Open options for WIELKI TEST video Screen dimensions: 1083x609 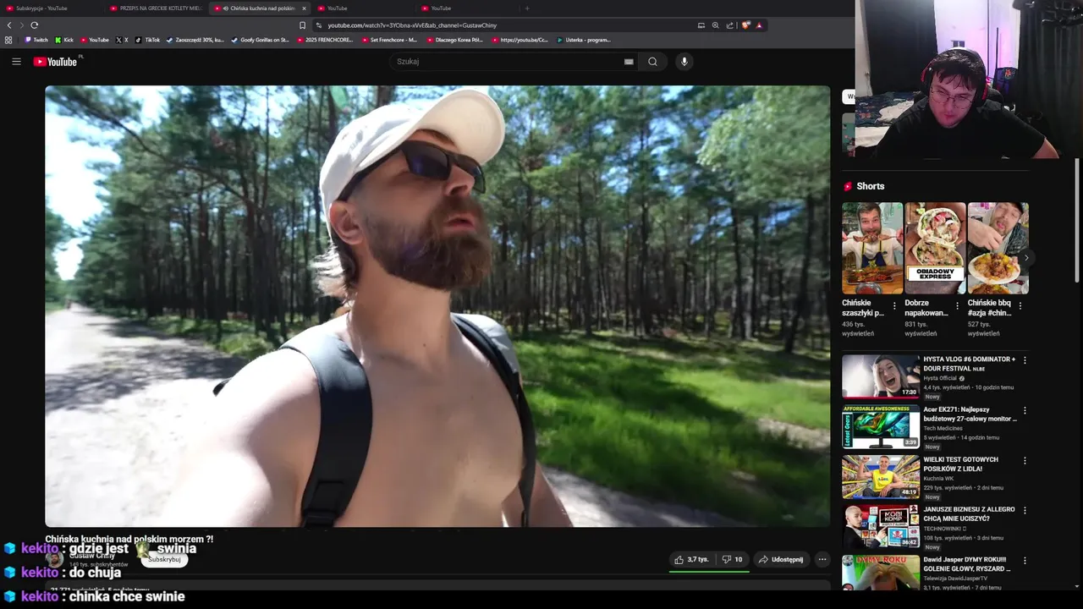point(1025,461)
